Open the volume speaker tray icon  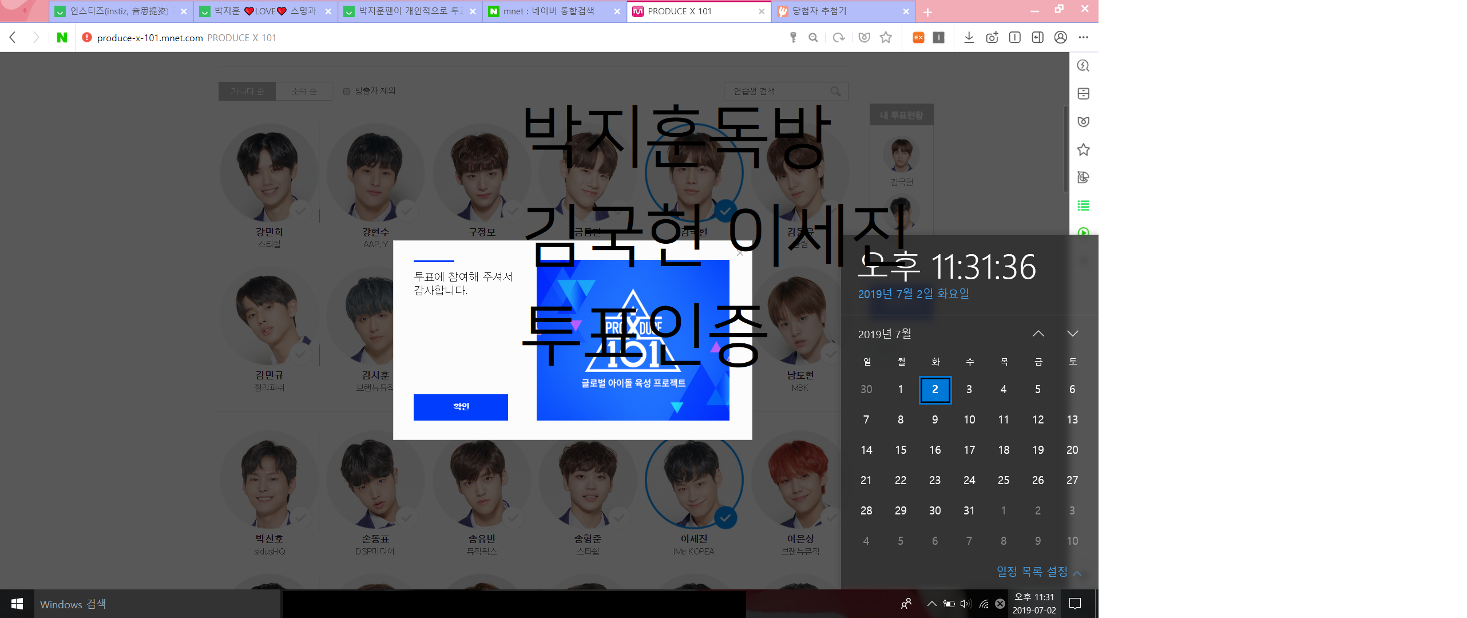pos(966,604)
